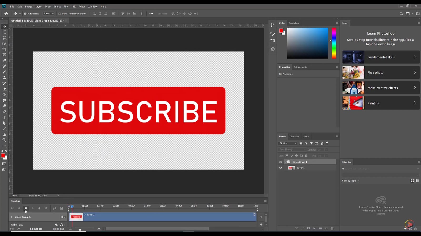Image resolution: width=421 pixels, height=236 pixels.
Task: Open the Window menu
Action: (x=93, y=7)
